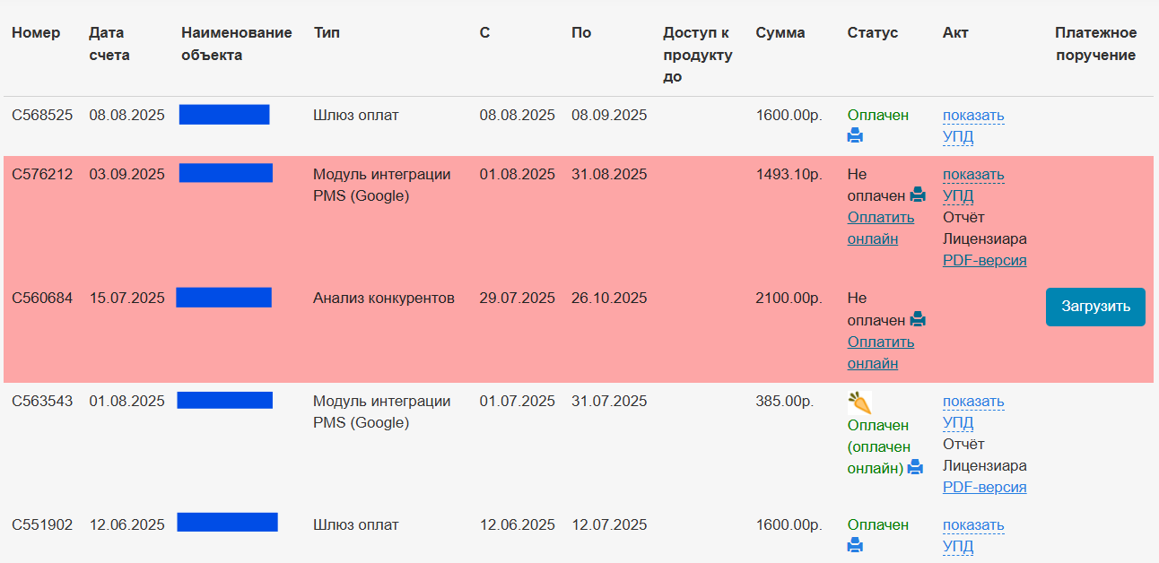
Task: Click carrot icon in C563543 status
Action: click(859, 403)
